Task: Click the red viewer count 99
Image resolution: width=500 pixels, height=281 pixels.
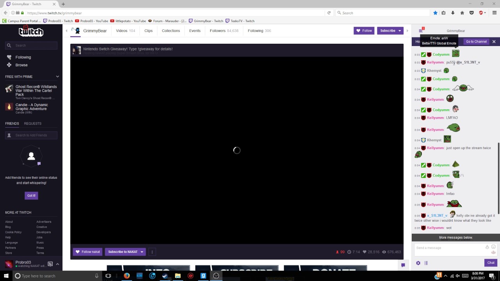Action: point(340,252)
